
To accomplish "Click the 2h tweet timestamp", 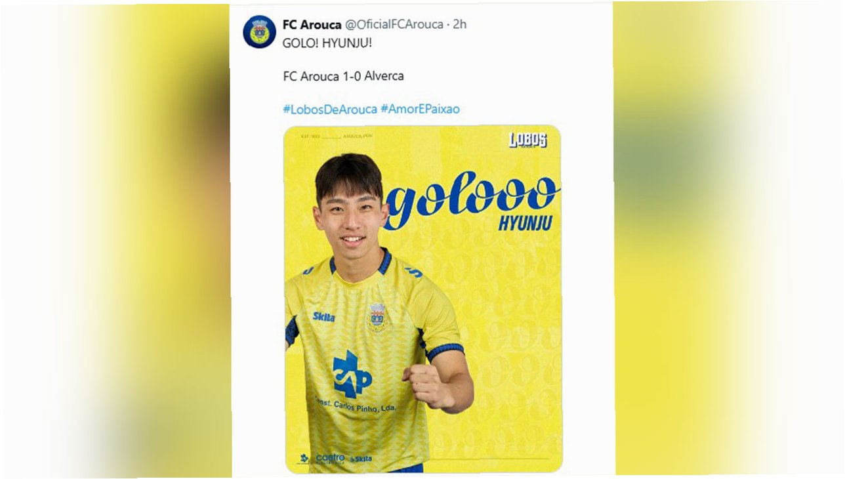I will click(459, 25).
